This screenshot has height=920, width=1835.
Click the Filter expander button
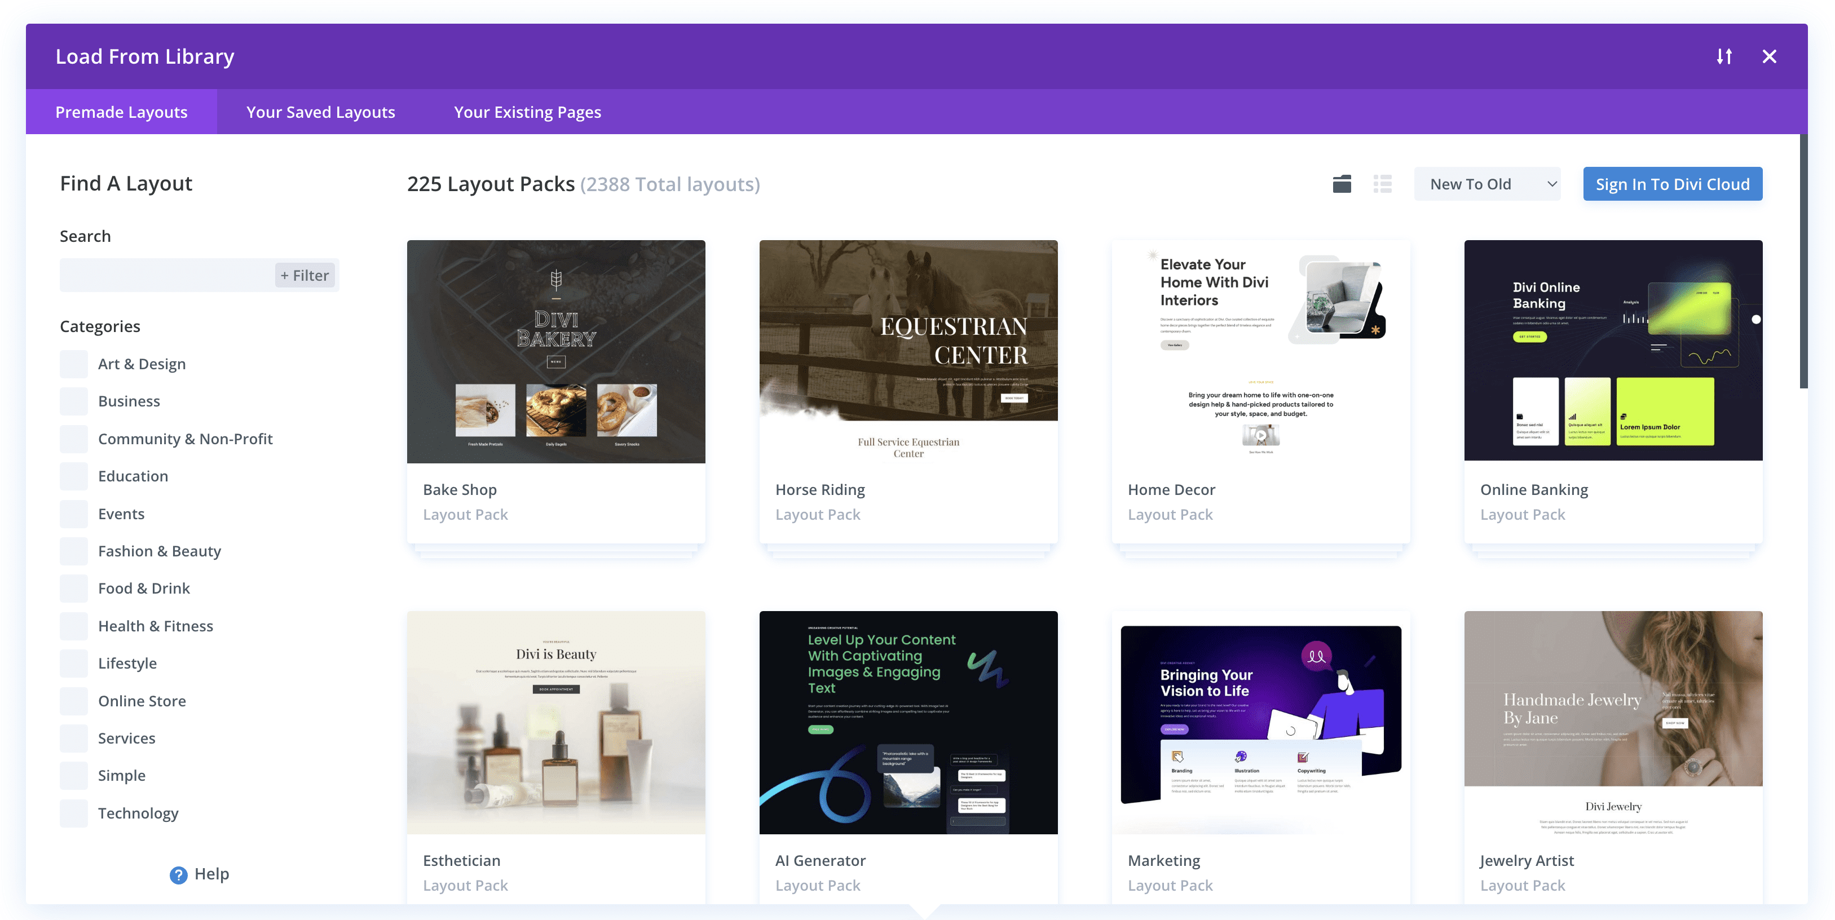click(305, 275)
